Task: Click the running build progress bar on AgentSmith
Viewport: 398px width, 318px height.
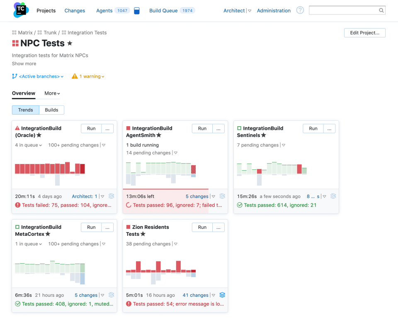Action: [165, 189]
